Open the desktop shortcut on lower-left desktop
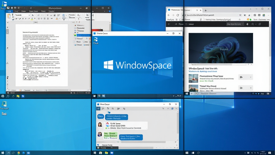 pos(4,105)
